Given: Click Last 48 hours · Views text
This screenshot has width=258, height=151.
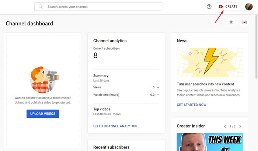Looking at the screenshot, I should point(107,114).
